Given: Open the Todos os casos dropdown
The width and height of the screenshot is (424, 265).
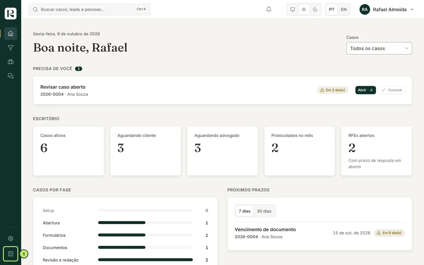Looking at the screenshot, I should click(379, 48).
